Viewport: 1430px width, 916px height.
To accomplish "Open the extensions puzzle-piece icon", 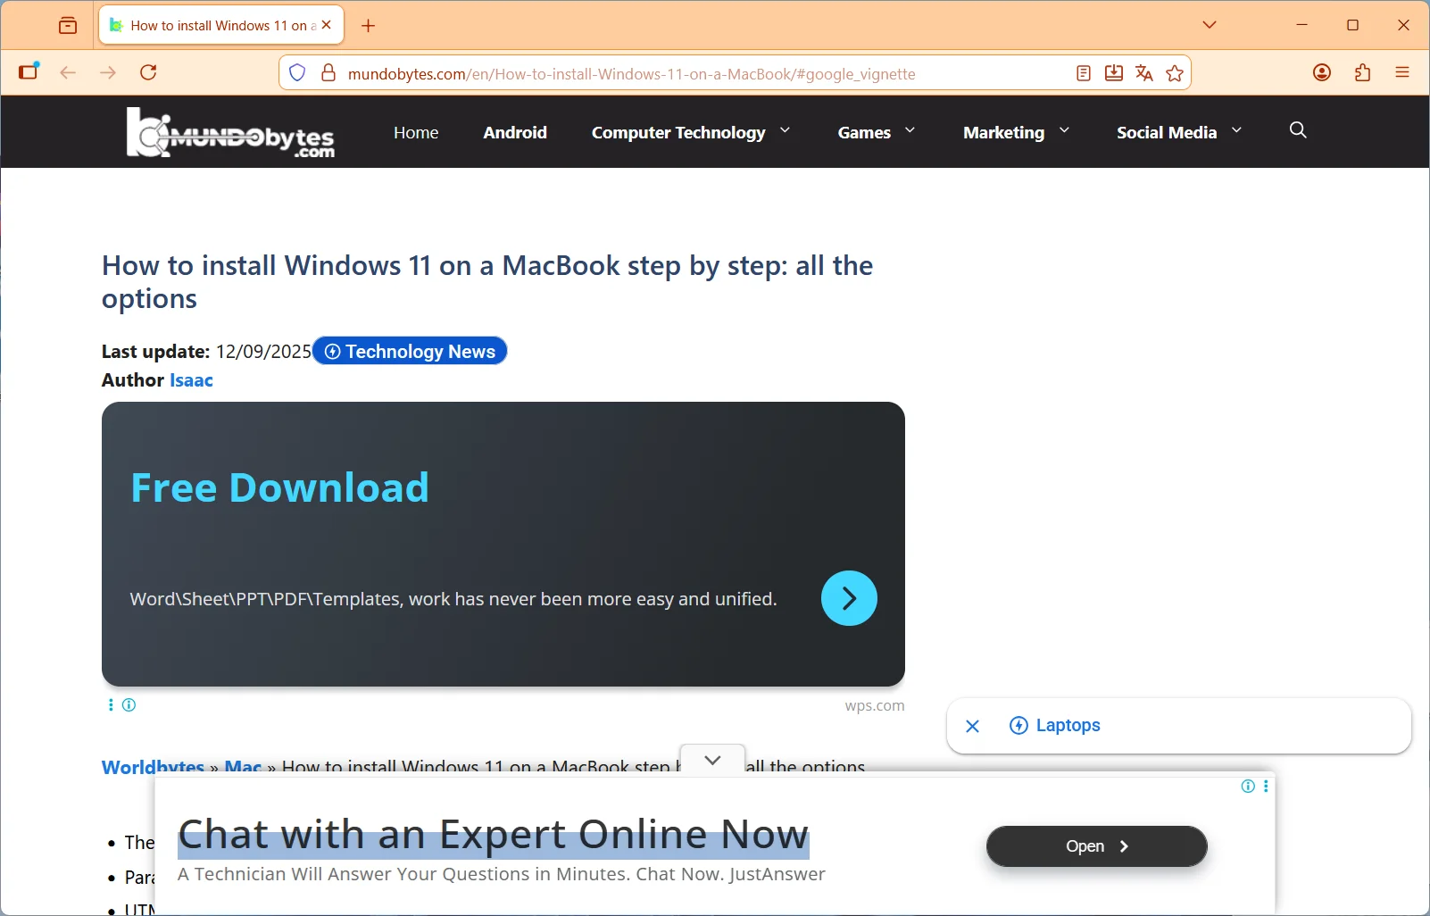I will (1361, 72).
